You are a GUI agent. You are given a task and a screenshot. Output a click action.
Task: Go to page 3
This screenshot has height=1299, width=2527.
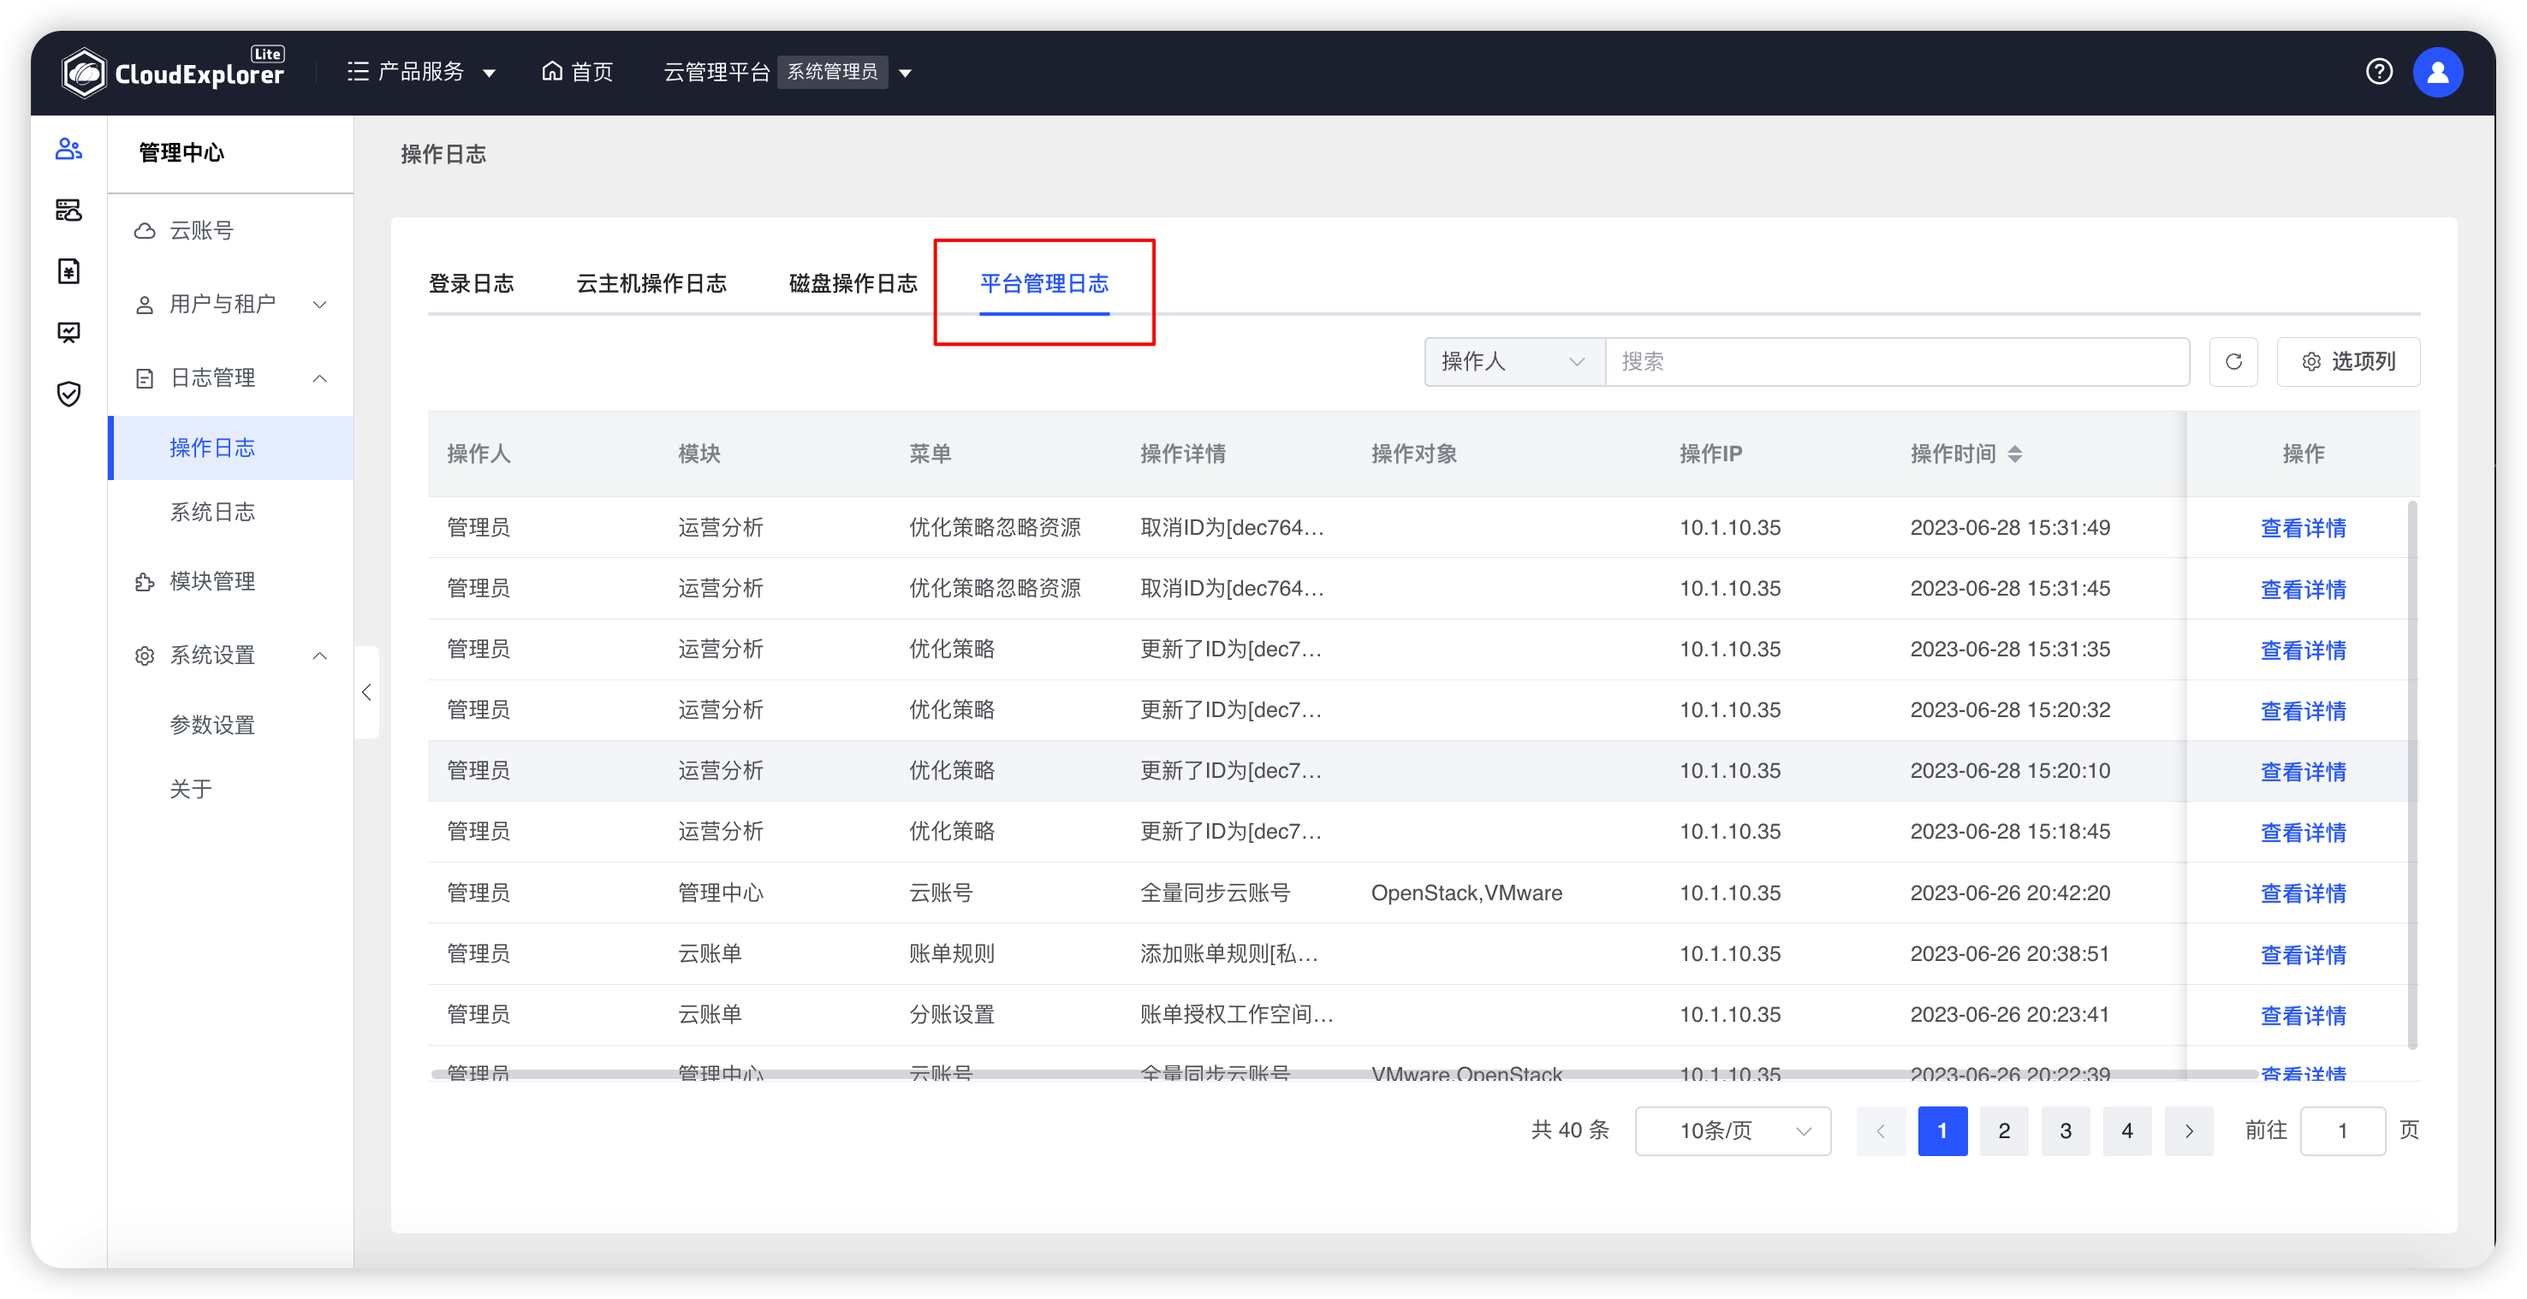coord(2065,1130)
